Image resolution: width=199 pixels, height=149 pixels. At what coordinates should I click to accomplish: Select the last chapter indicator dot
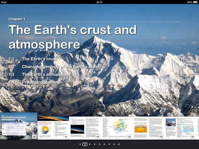coord(119,144)
